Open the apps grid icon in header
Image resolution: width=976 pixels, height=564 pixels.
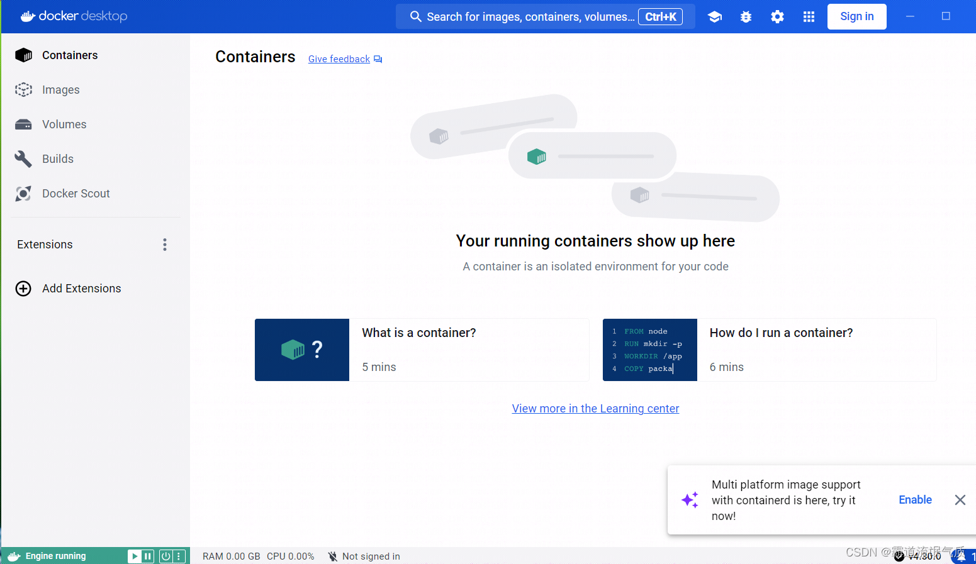coord(809,17)
